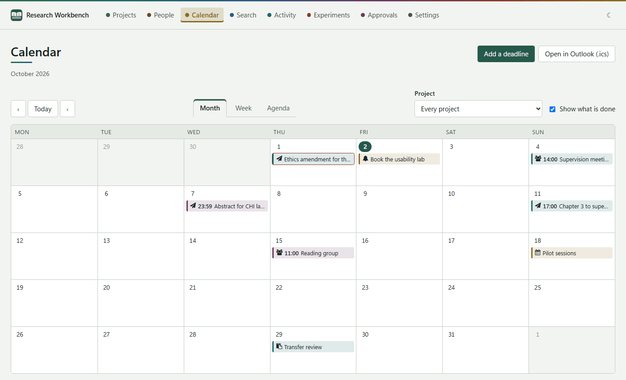The height and width of the screenshot is (380, 626).
Task: Switch to the Agenda view tab
Action: click(278, 108)
